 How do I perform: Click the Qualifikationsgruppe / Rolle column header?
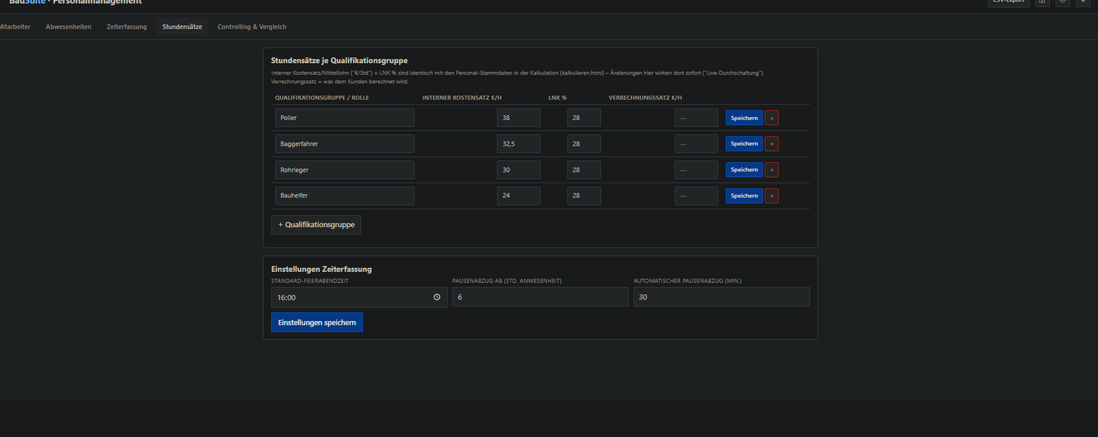coord(322,98)
